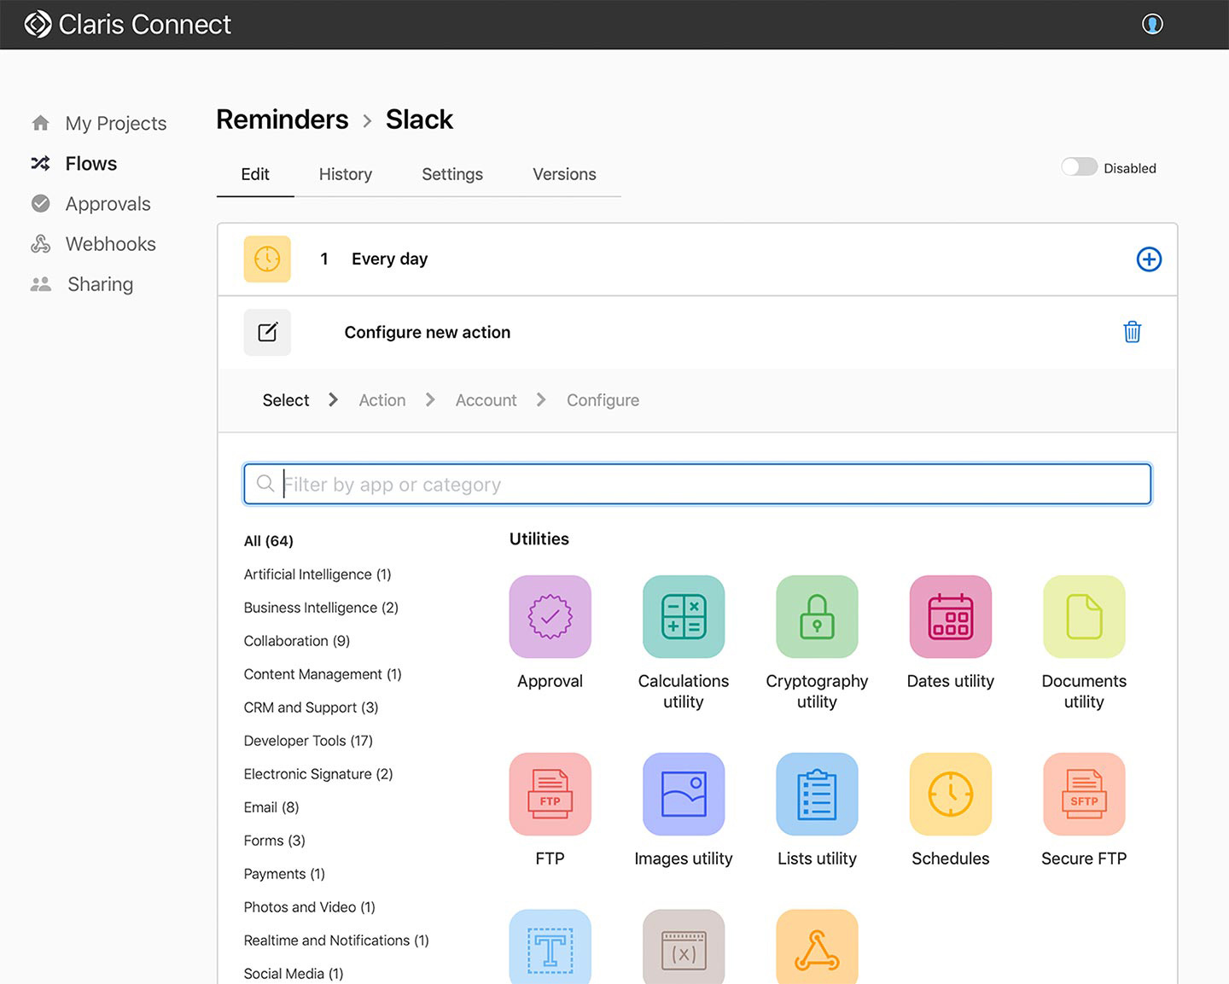The image size is (1229, 984).
Task: Select the Lists utility icon
Action: click(x=817, y=794)
